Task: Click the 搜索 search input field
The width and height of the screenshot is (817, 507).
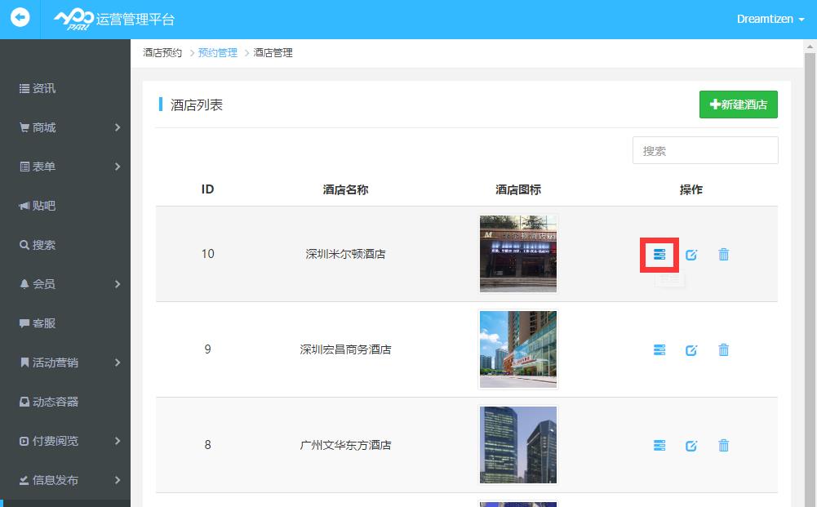Action: click(705, 150)
